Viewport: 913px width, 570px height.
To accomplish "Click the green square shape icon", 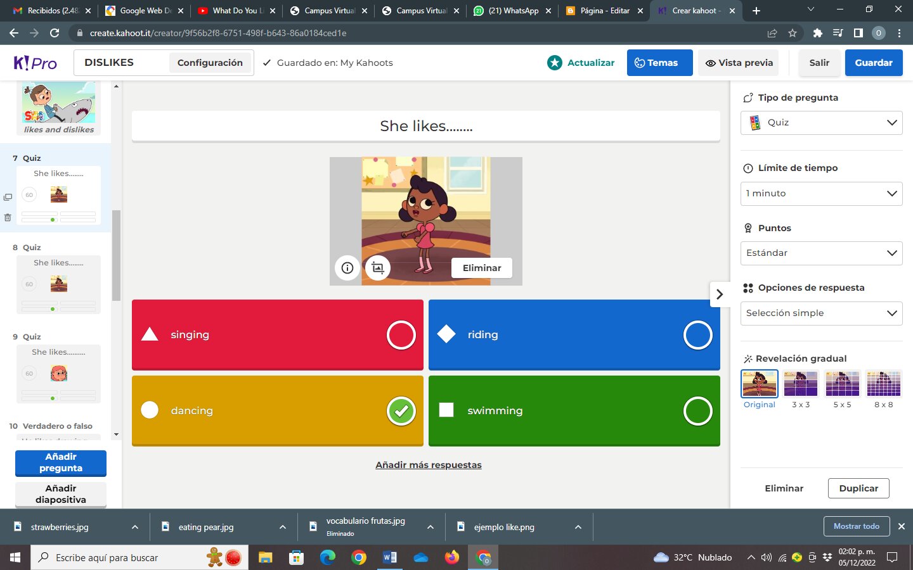I will coord(446,410).
